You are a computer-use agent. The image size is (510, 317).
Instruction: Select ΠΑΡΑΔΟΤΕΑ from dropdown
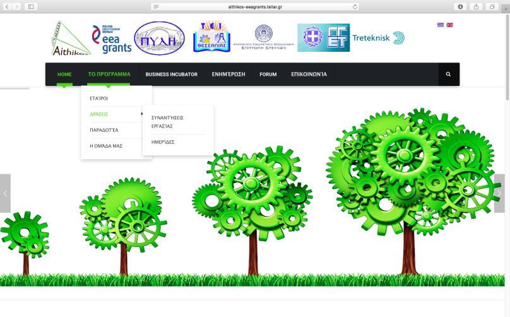click(104, 130)
